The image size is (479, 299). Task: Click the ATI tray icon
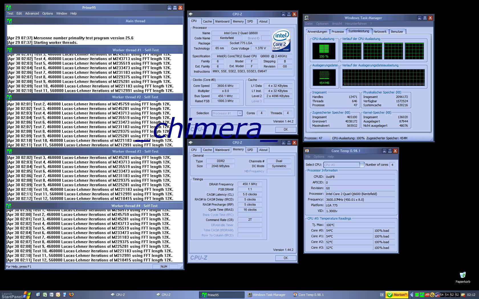coord(427,295)
